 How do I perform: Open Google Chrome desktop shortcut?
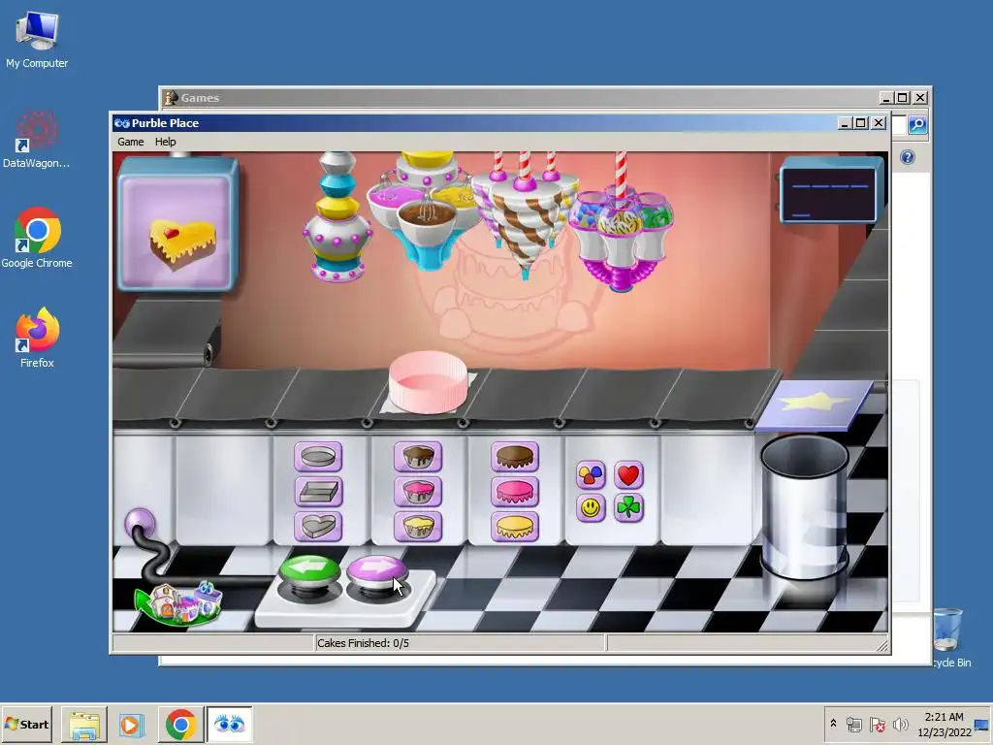37,239
